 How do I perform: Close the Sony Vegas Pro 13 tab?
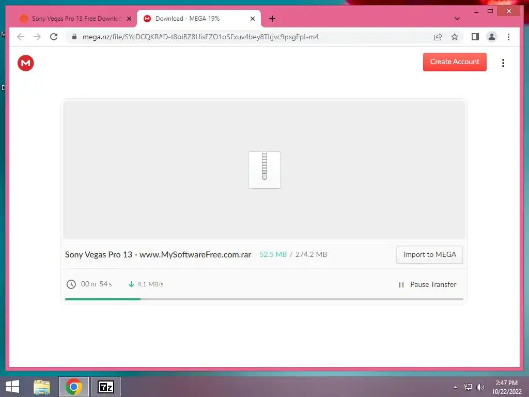[129, 19]
